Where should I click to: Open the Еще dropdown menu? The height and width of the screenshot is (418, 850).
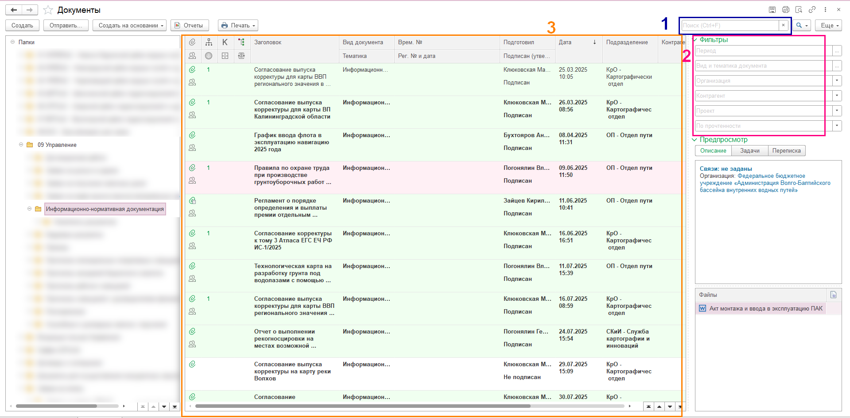pos(829,26)
